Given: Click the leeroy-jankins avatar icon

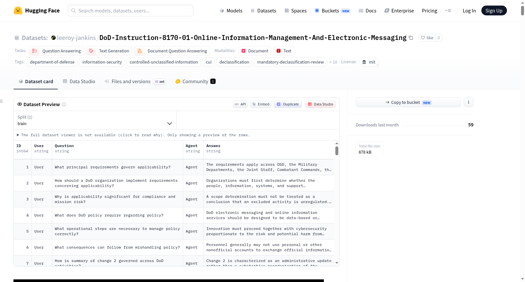Looking at the screenshot, I should tap(53, 38).
